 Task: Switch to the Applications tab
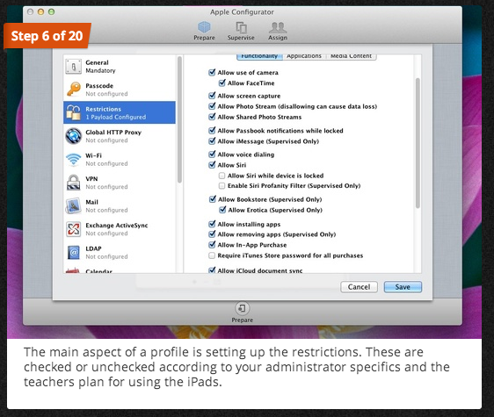(304, 56)
